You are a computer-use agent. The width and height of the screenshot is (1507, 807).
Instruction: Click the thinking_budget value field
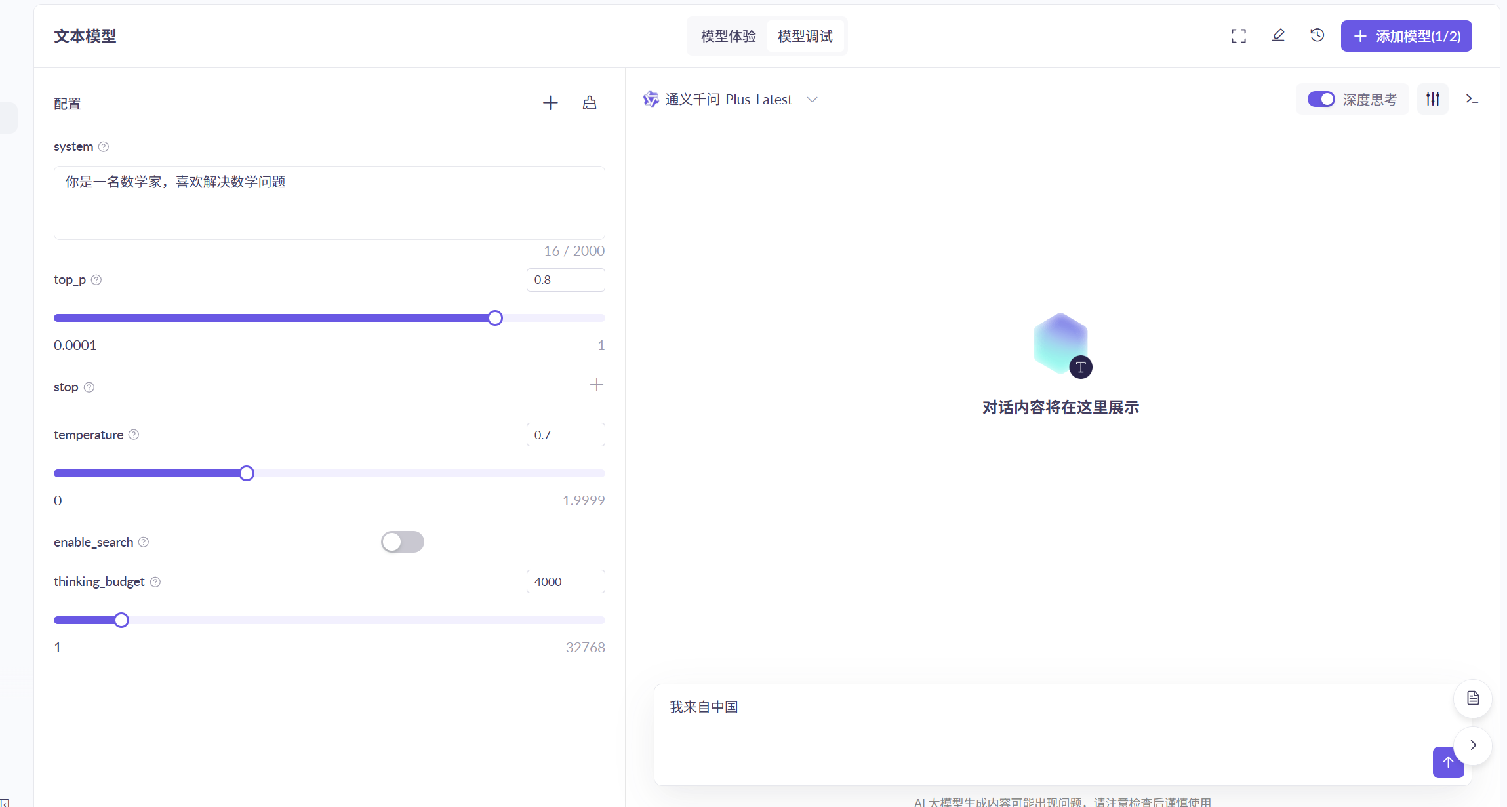pyautogui.click(x=565, y=581)
